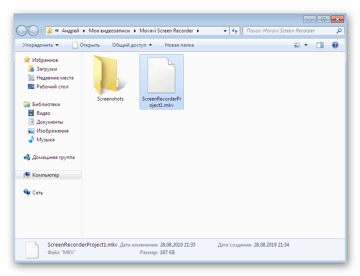Image resolution: width=360 pixels, height=276 pixels.
Task: Click the folder icon in address bar
Action: [49, 31]
